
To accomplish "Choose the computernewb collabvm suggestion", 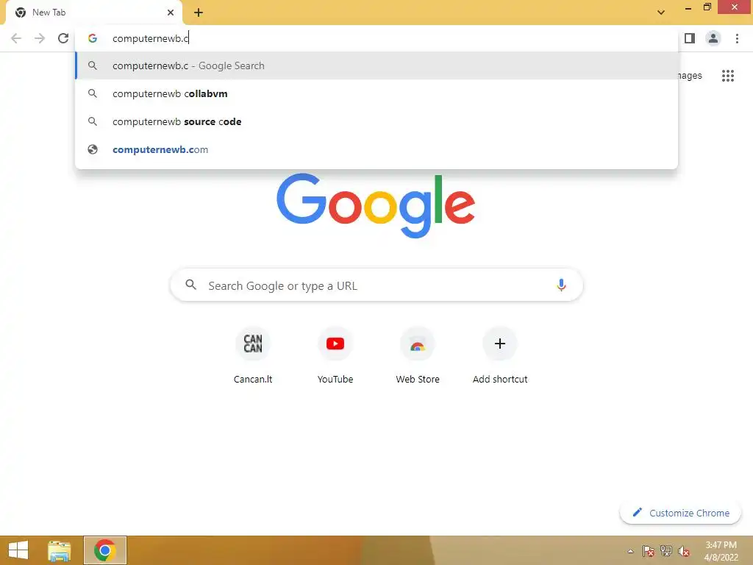I will 377,93.
